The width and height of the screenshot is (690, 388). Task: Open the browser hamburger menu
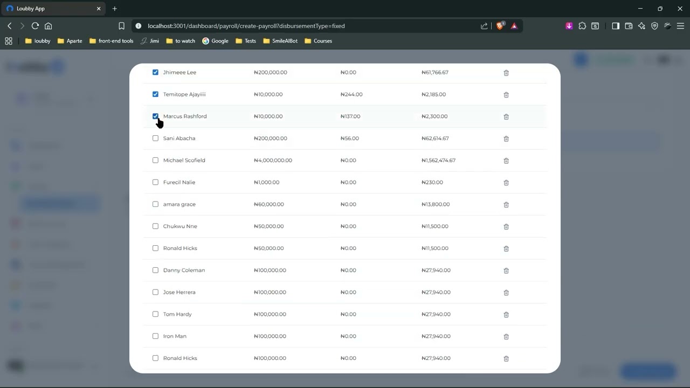tap(680, 26)
